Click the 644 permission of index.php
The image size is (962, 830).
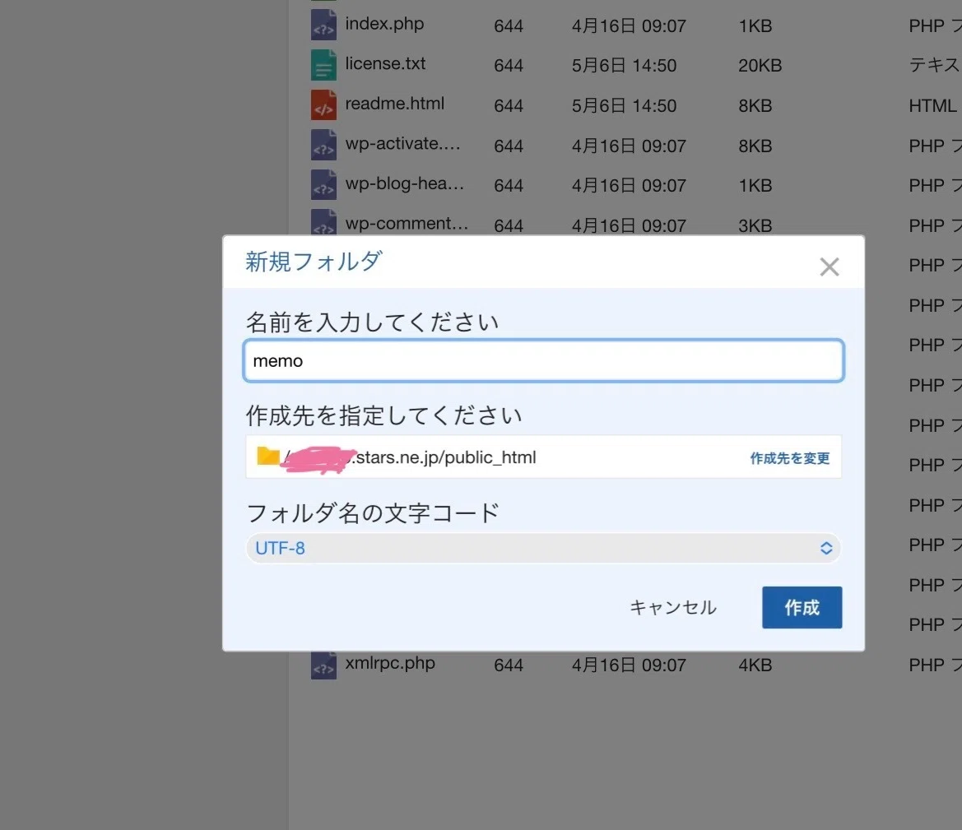[509, 26]
